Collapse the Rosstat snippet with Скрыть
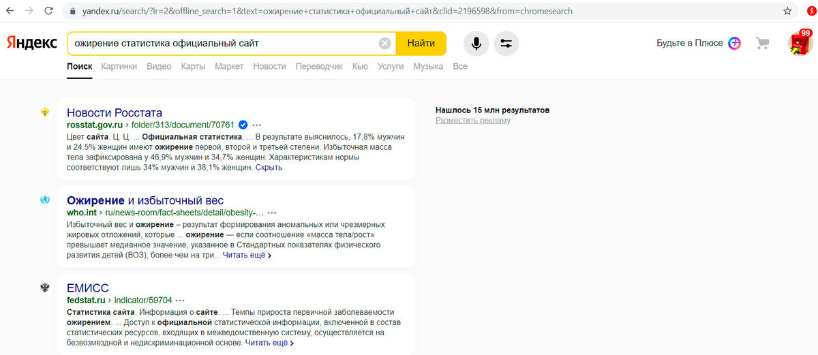818x355 pixels. tap(269, 168)
